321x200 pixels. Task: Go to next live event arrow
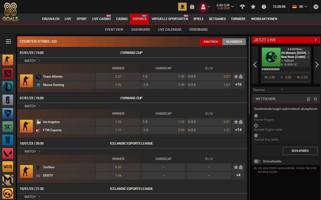(x=317, y=65)
